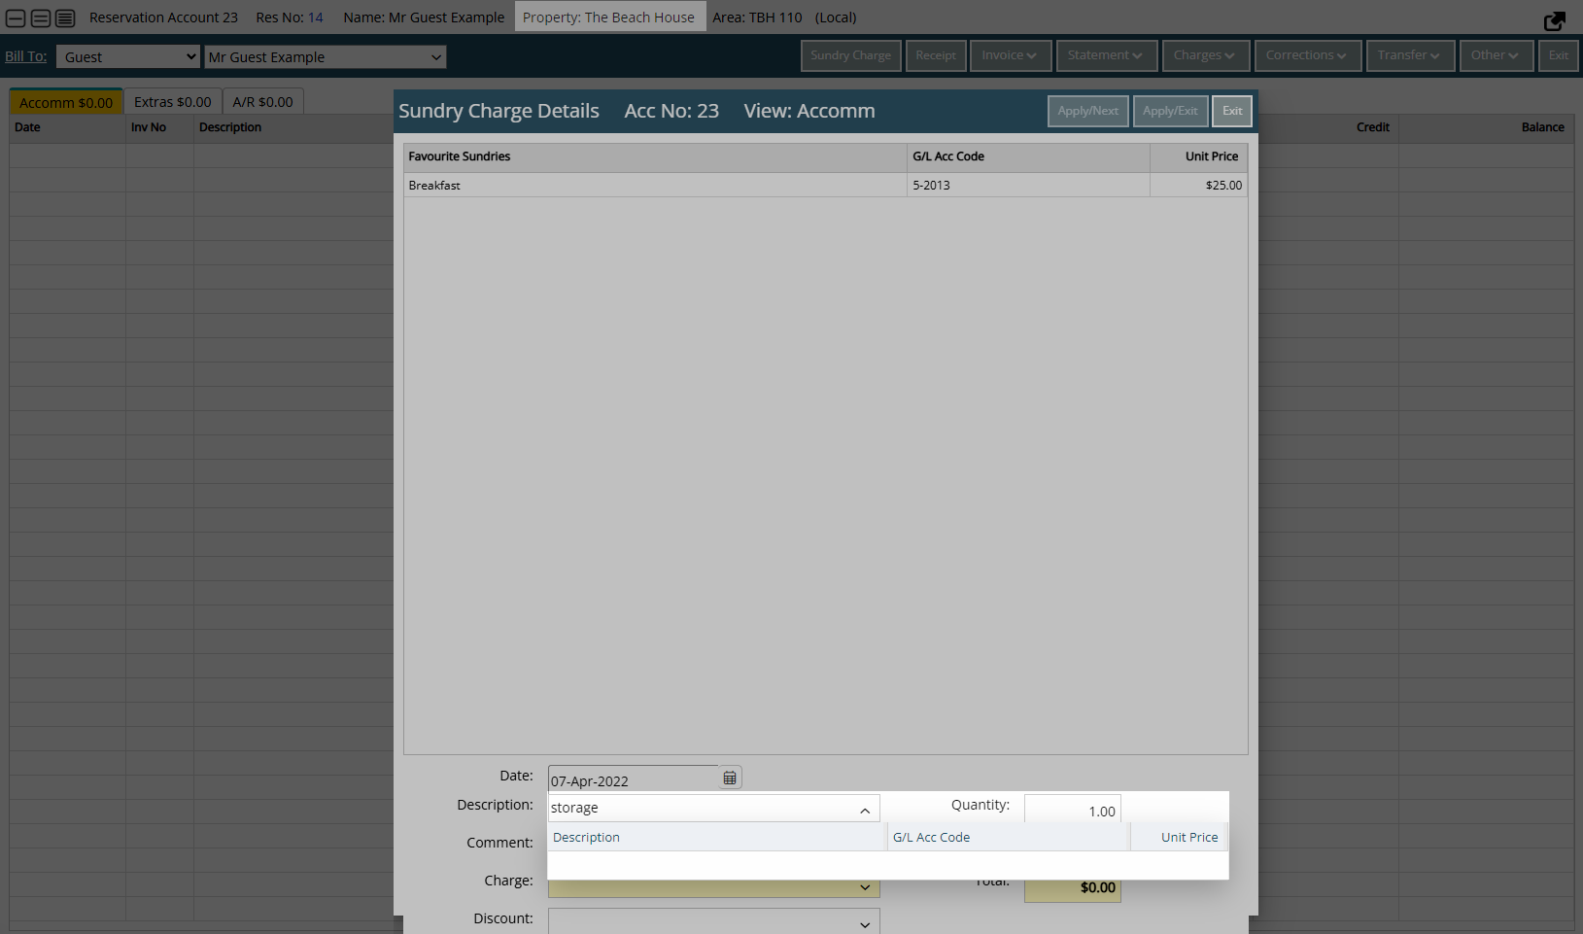Image resolution: width=1583 pixels, height=934 pixels.
Task: Open the Invoice menu
Action: (1009, 55)
